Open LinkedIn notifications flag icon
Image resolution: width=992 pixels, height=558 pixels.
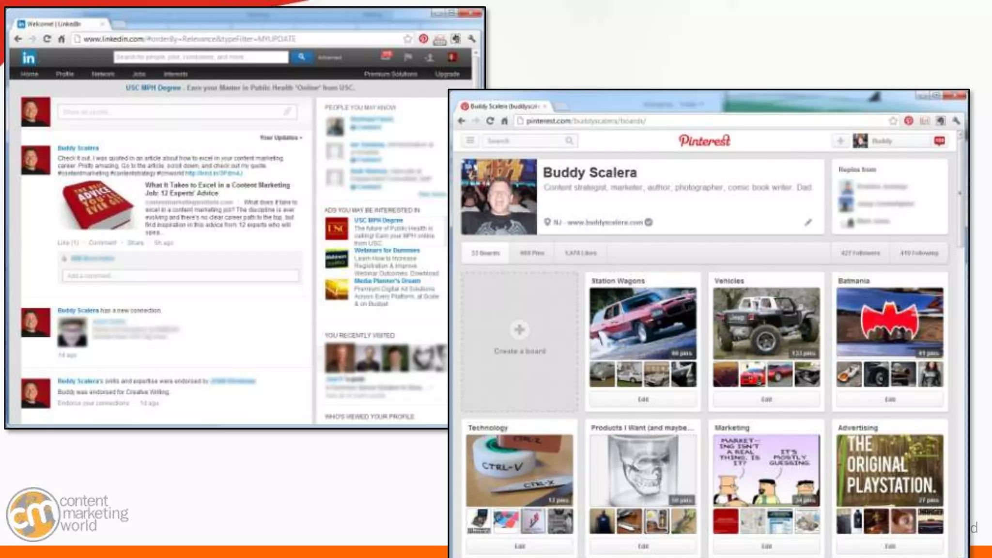click(x=408, y=57)
